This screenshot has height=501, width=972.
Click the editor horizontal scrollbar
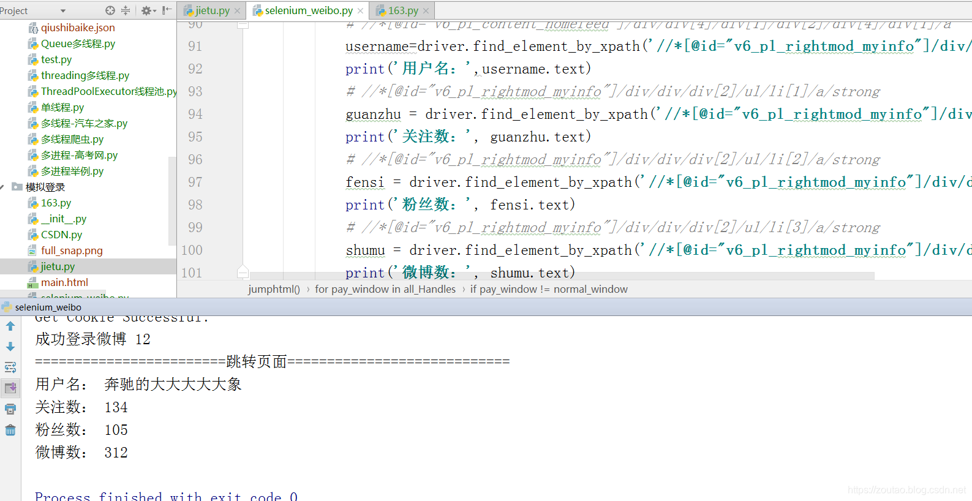[562, 277]
